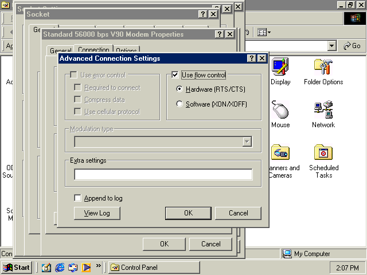Expand the quick launch chevron

coord(98,266)
